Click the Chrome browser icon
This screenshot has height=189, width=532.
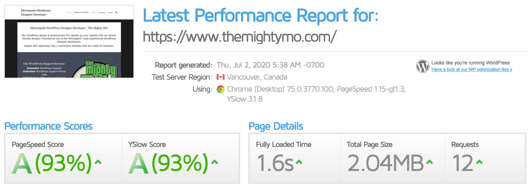click(x=220, y=89)
